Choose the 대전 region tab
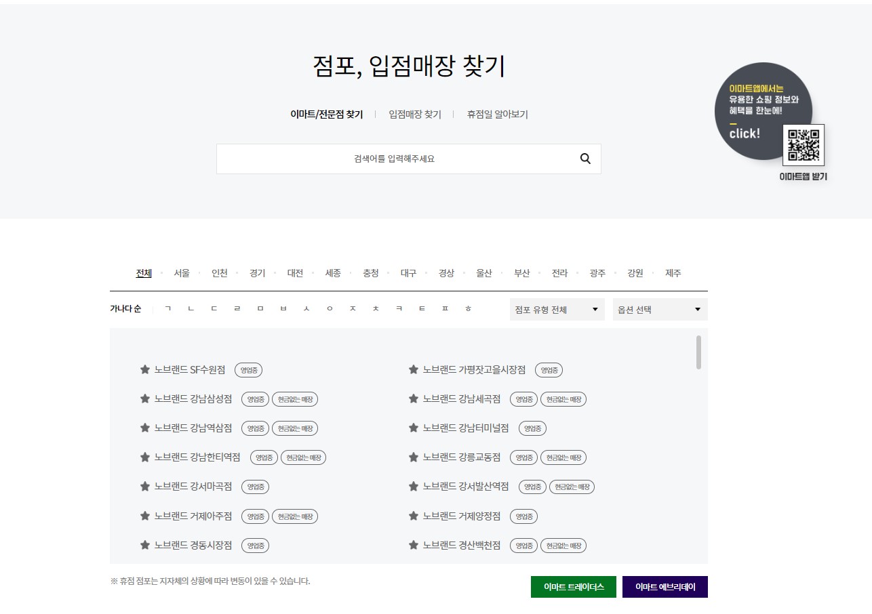The width and height of the screenshot is (872, 614). tap(295, 273)
